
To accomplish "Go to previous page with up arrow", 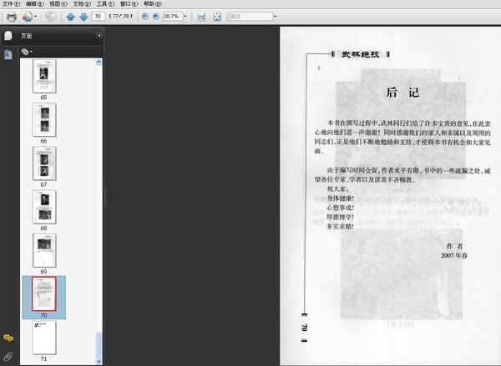I will pos(70,17).
